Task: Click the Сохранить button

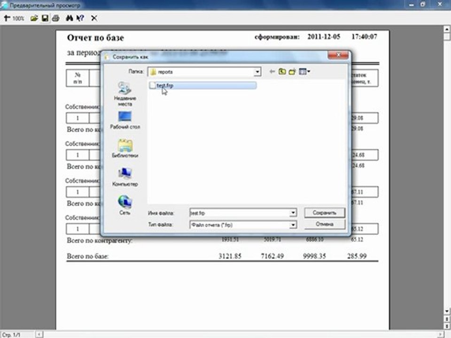Action: (325, 213)
